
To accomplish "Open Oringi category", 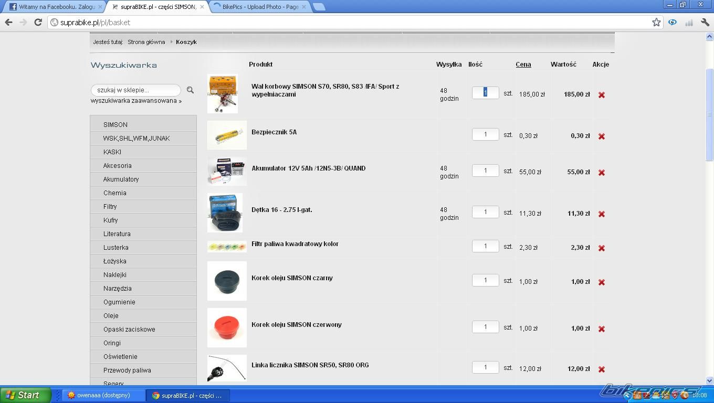I will coord(143,343).
